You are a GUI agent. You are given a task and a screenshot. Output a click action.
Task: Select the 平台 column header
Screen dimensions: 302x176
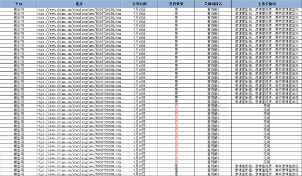pyautogui.click(x=18, y=4)
